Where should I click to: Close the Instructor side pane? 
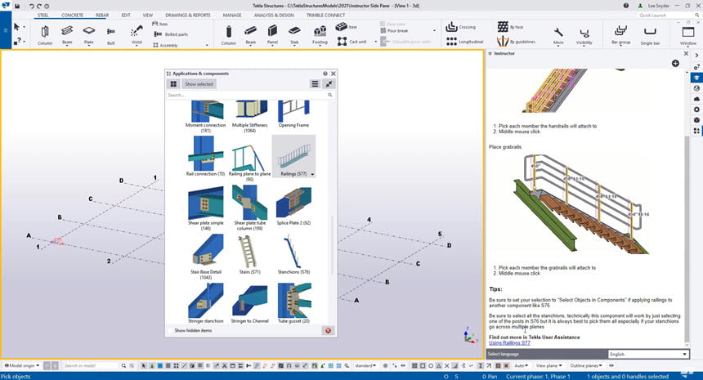coord(686,53)
